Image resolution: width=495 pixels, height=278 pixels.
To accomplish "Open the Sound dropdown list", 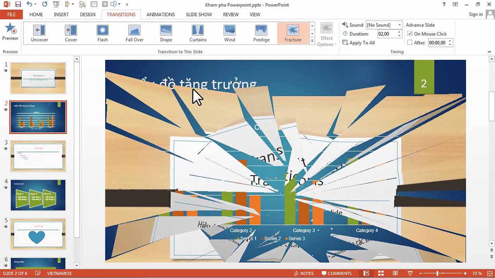I will tap(399, 25).
